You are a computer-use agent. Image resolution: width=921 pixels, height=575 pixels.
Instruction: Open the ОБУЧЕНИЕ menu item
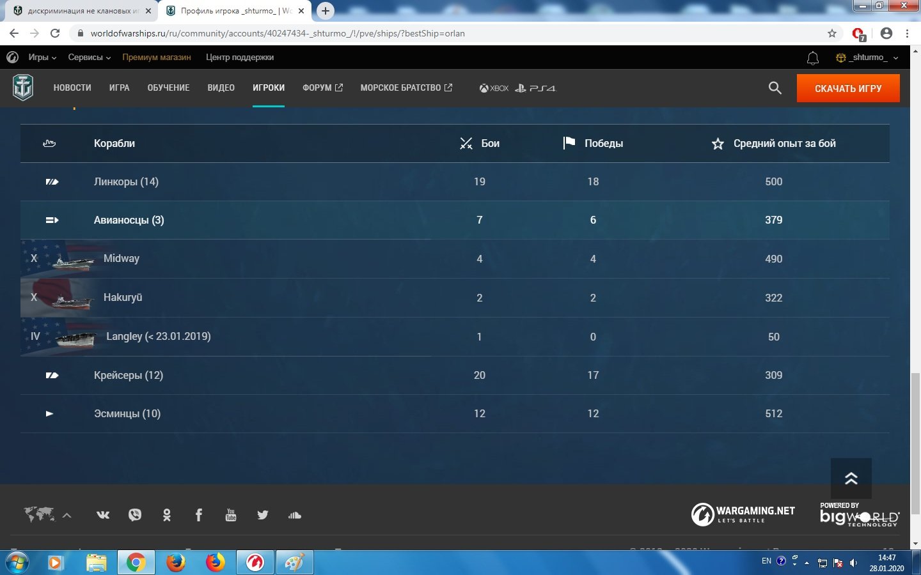pyautogui.click(x=168, y=88)
